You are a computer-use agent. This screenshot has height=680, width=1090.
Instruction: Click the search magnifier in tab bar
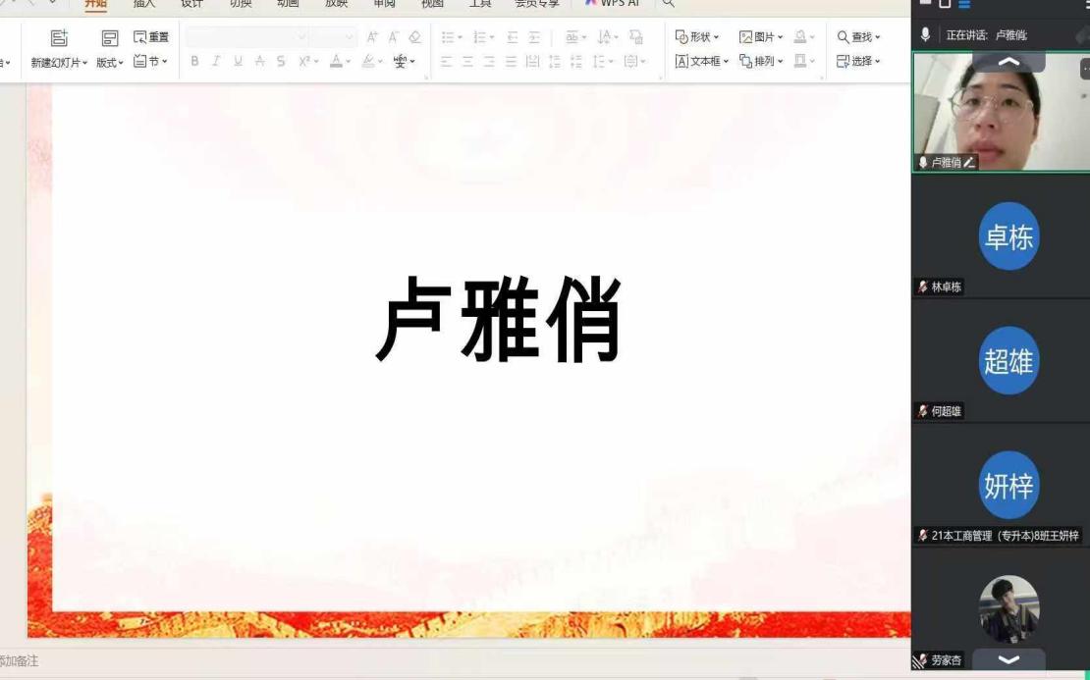669,4
